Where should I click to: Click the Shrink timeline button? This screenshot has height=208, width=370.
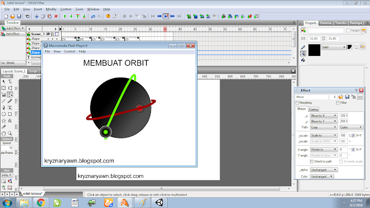13,63
